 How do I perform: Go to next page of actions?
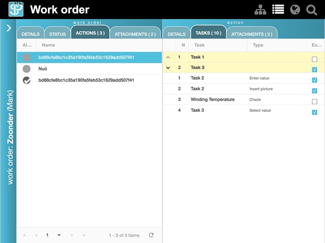coord(72,235)
